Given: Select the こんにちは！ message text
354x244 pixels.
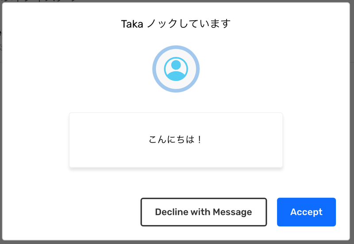Looking at the screenshot, I should point(175,139).
